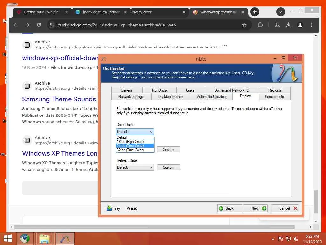Image resolution: width=326 pixels, height=245 pixels.
Task: Click Custom button beside Refresh Rate
Action: click(x=168, y=167)
